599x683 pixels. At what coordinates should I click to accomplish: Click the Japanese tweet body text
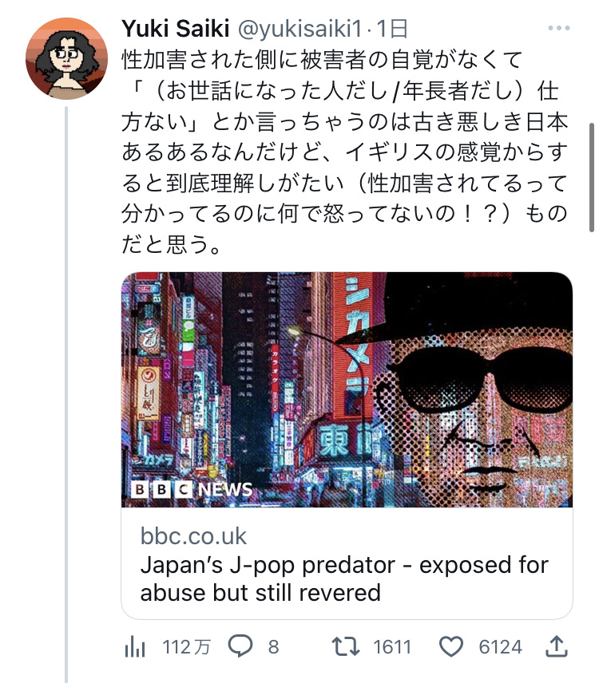pyautogui.click(x=344, y=152)
